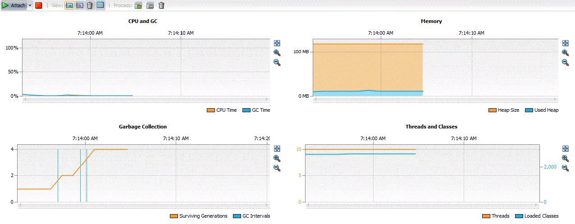The image size is (575, 224).
Task: Open the Attach dropdown arrow
Action: [30, 5]
